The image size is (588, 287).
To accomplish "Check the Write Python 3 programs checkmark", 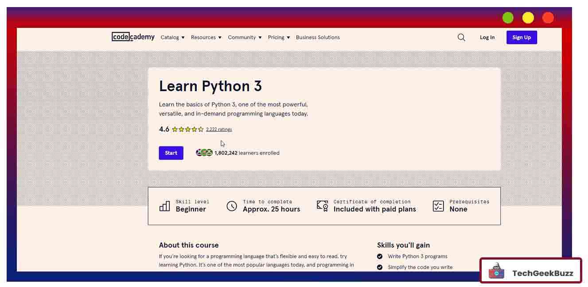I will pos(380,256).
